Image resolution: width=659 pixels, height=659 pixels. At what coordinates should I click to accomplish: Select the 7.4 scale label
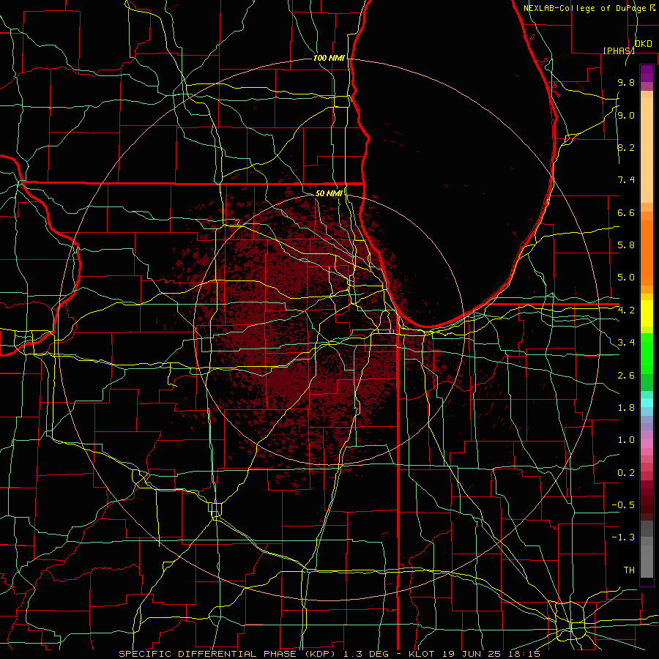click(x=626, y=180)
